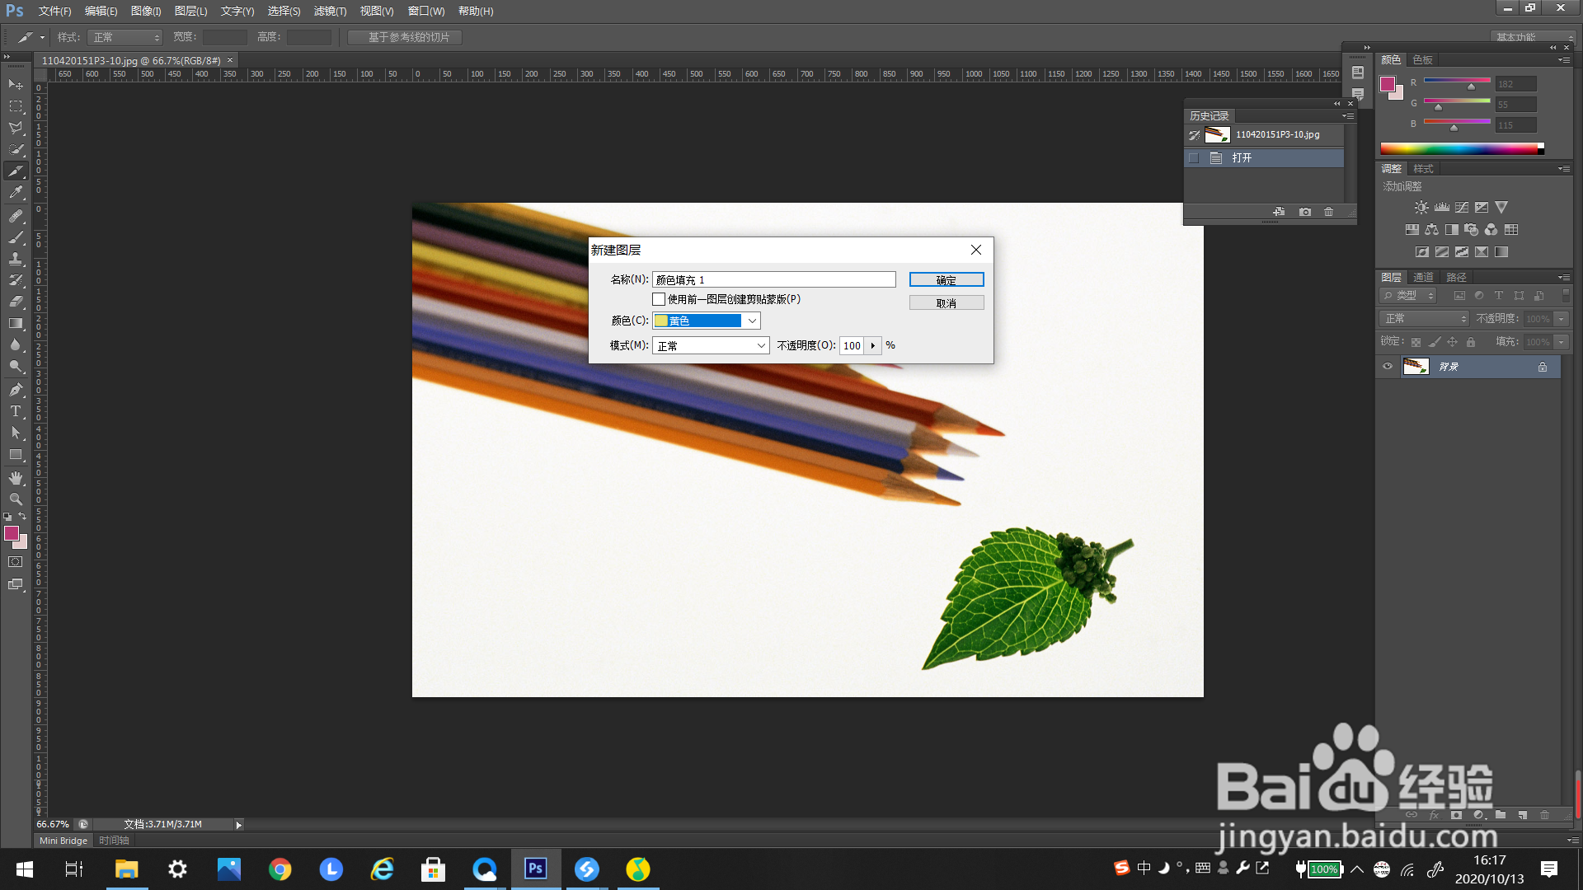Expand the 模式 blend mode dropdown
This screenshot has height=890, width=1583.
711,345
